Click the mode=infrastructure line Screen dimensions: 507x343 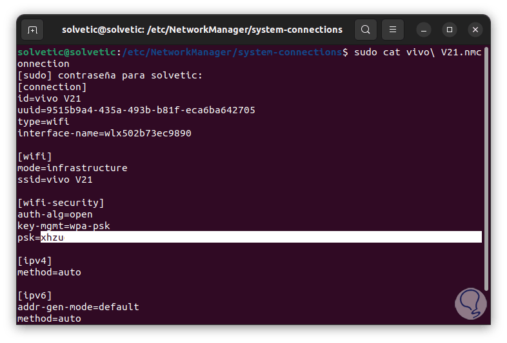tap(72, 168)
